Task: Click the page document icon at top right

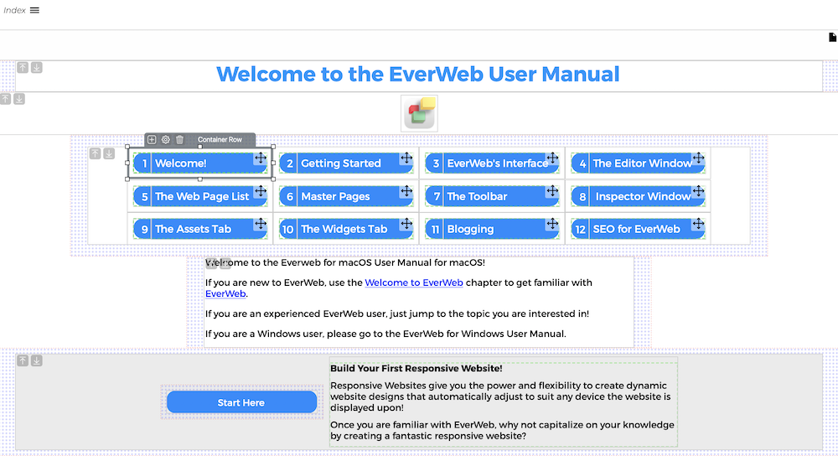Action: pos(832,37)
